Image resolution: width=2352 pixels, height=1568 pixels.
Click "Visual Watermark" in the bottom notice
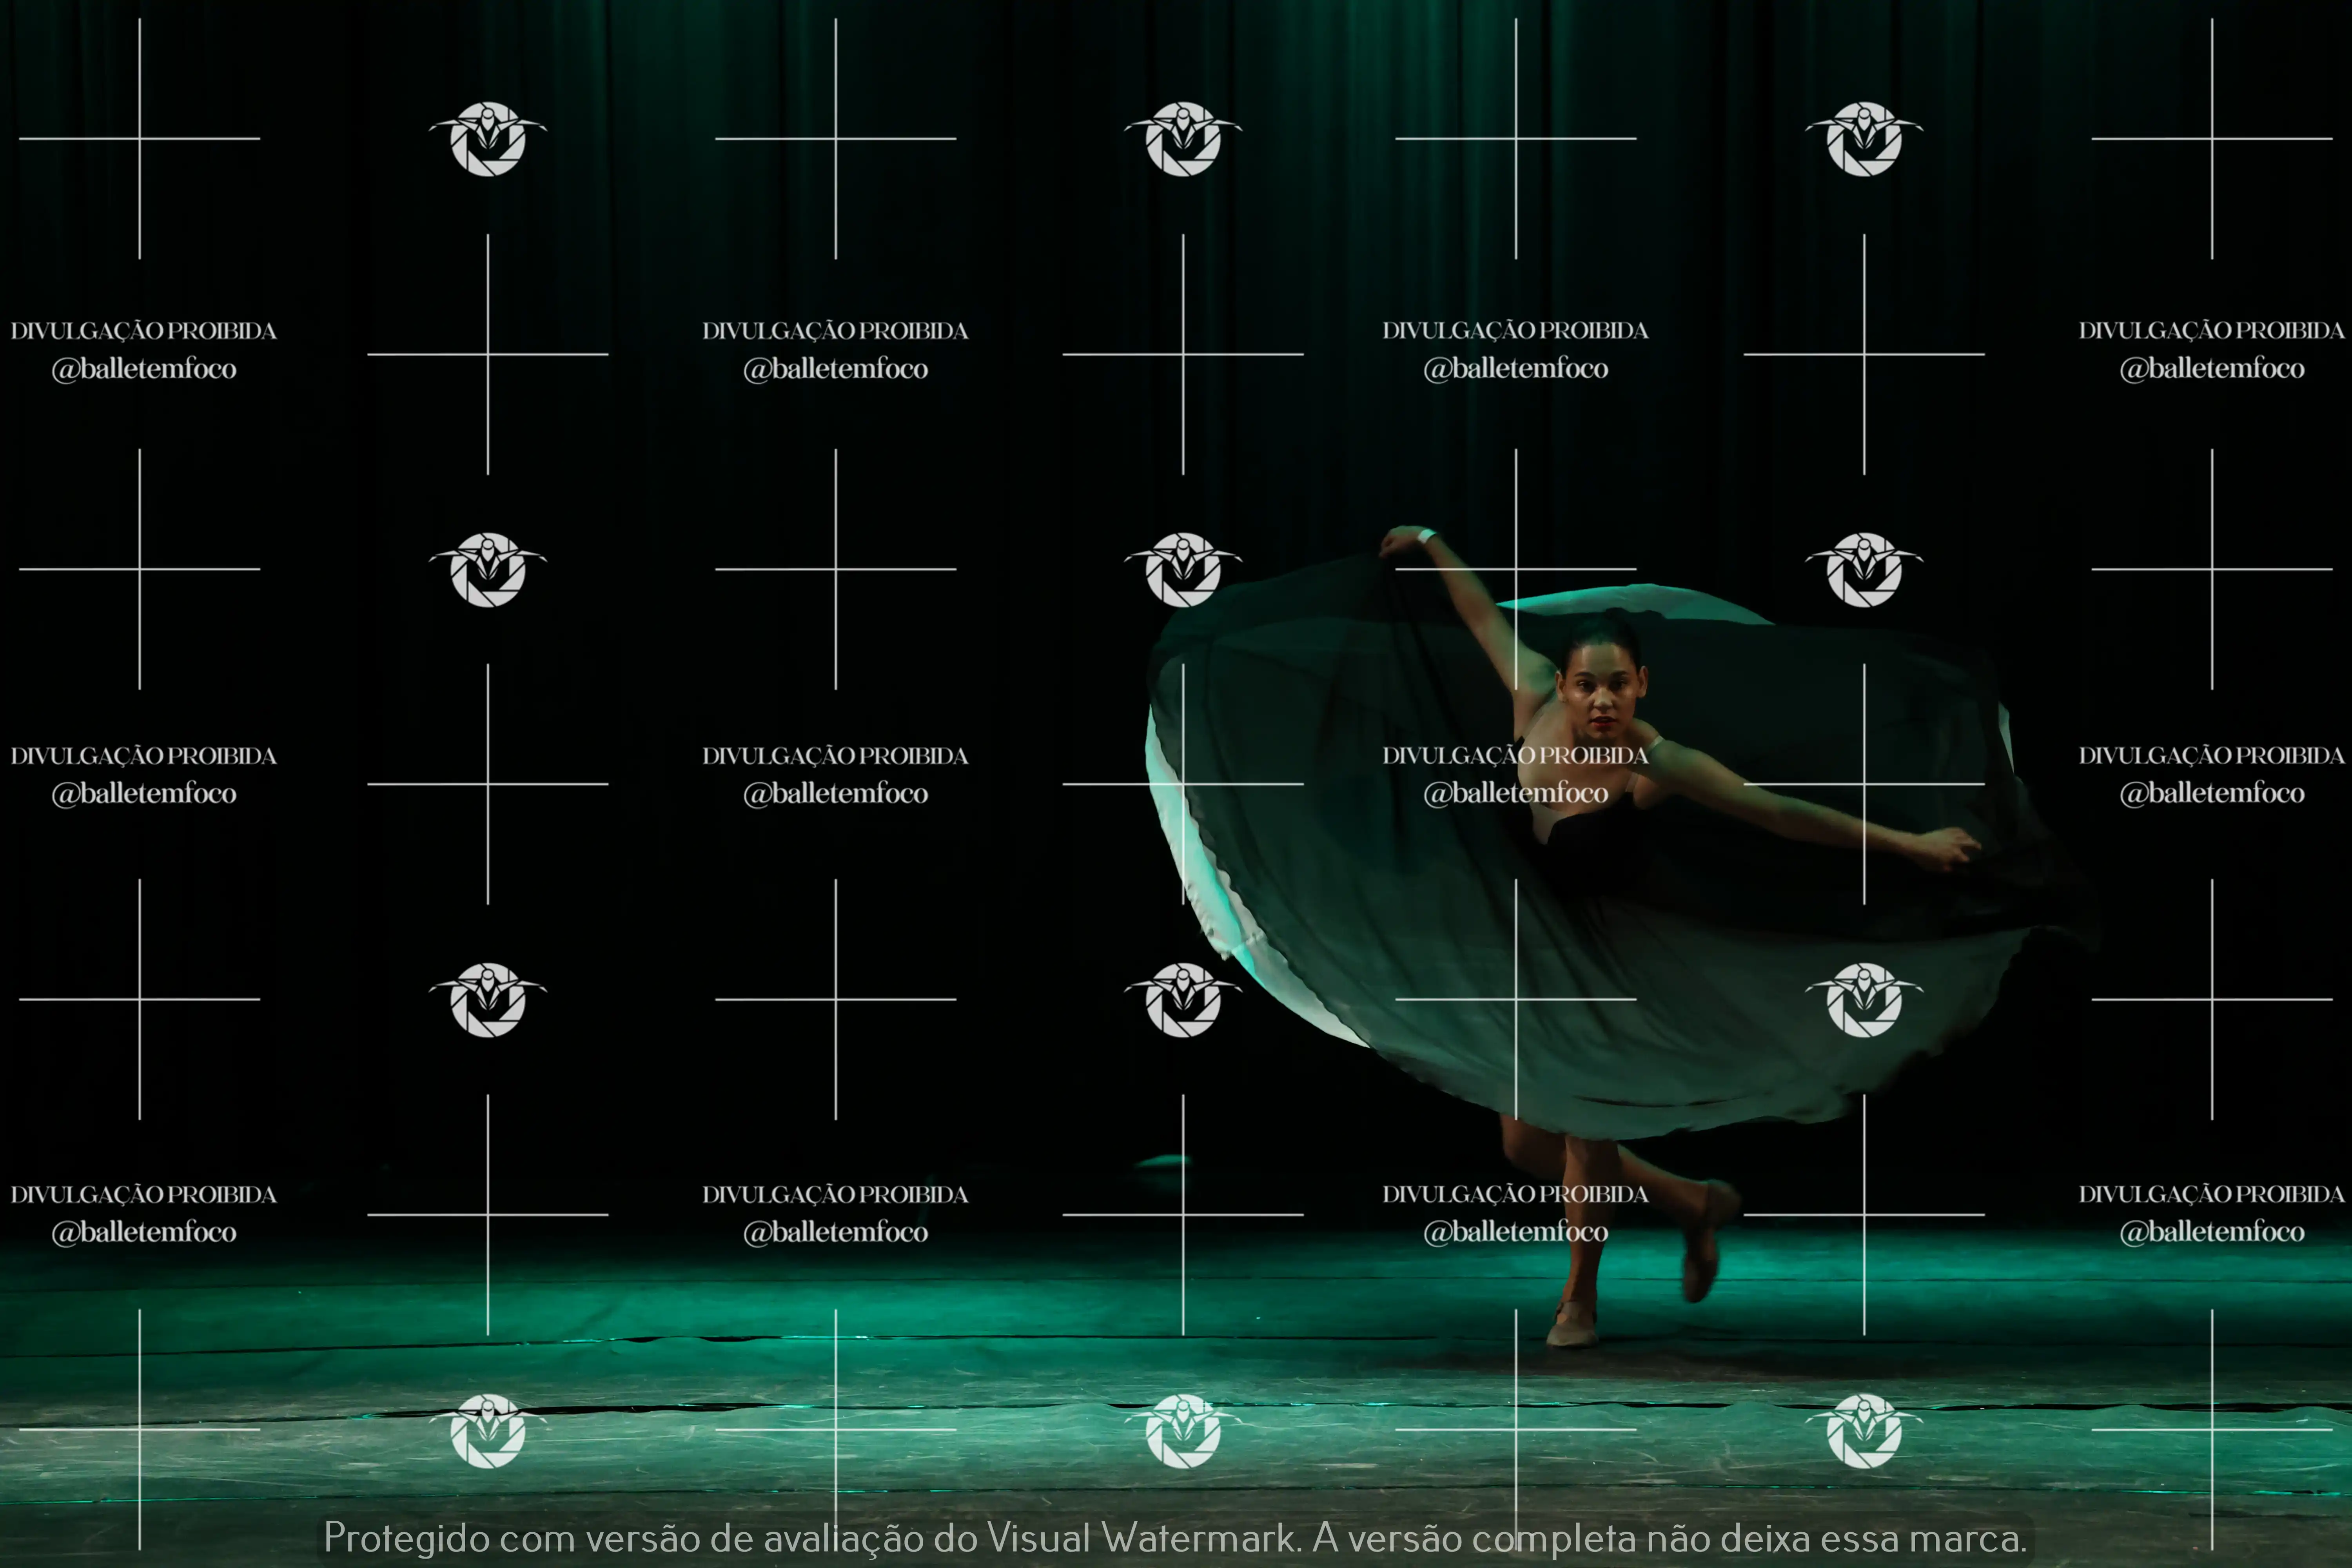pyautogui.click(x=1143, y=1538)
